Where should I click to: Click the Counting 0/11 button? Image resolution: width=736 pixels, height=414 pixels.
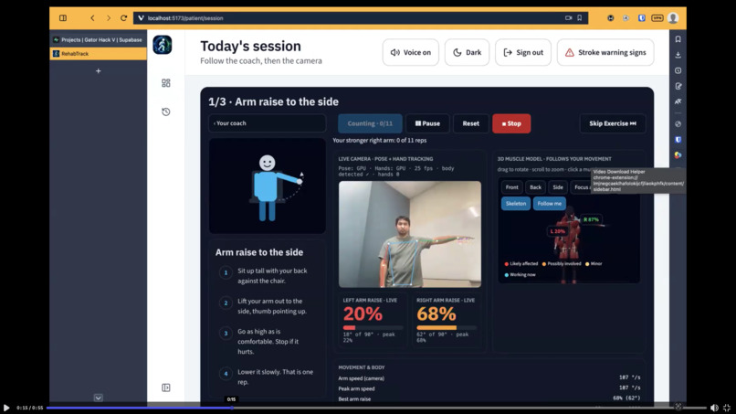[x=370, y=123]
